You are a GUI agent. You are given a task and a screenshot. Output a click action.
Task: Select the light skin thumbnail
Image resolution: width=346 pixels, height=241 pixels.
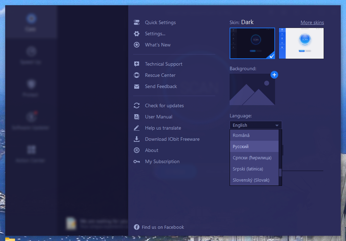point(301,43)
